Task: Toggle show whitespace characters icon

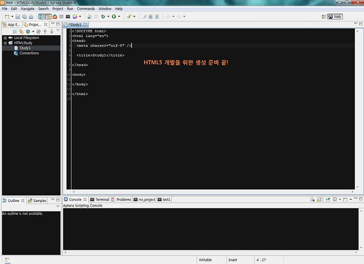Action: point(157,17)
